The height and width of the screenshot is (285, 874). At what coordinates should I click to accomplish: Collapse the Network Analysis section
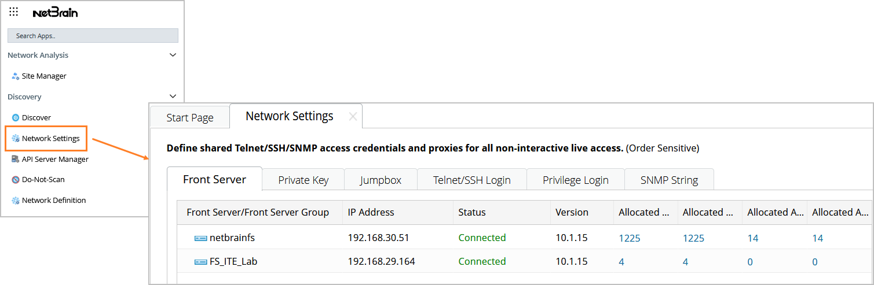pyautogui.click(x=173, y=55)
